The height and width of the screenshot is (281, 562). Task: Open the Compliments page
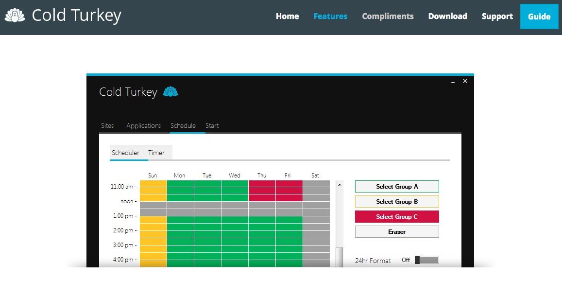coord(388,17)
